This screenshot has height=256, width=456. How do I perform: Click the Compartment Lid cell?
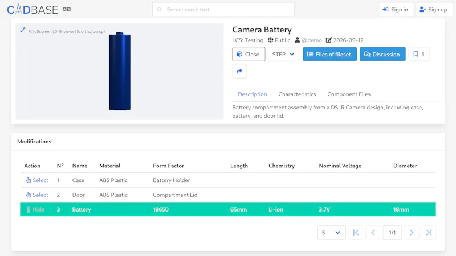click(x=175, y=195)
